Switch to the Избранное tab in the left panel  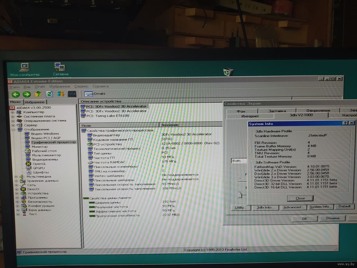pos(35,102)
